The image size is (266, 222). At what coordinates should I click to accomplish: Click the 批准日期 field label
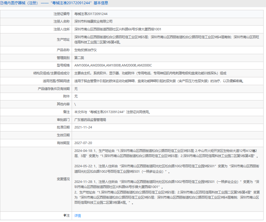tap(63, 127)
